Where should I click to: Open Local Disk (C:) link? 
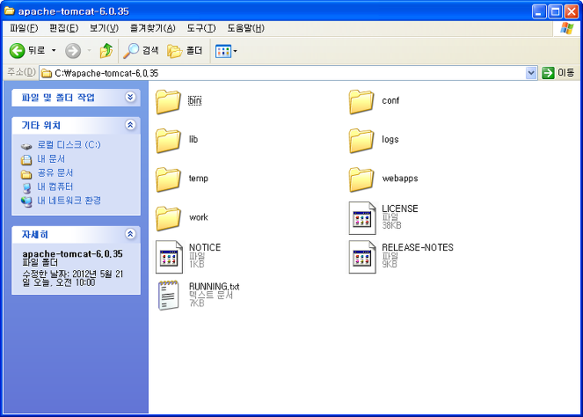(69, 144)
